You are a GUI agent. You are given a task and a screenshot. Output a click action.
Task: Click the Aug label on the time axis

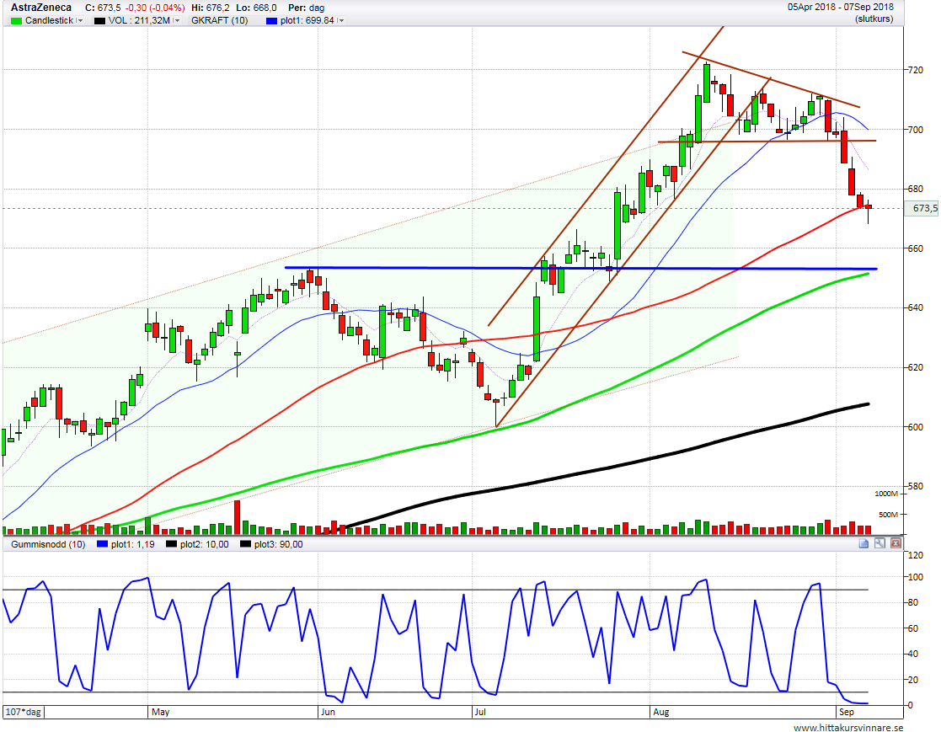coord(660,712)
